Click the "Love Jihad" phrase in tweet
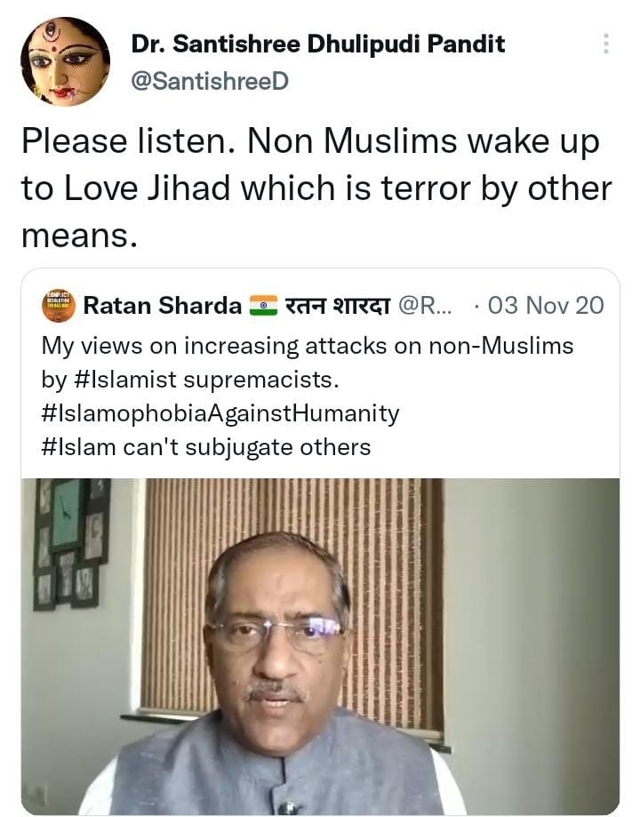This screenshot has height=817, width=640. point(147,188)
